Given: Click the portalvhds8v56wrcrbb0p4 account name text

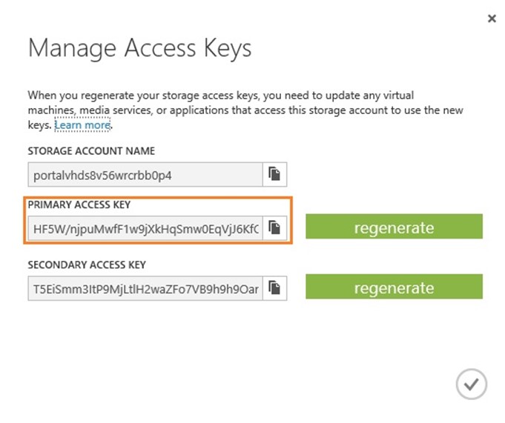Looking at the screenshot, I should 102,176.
